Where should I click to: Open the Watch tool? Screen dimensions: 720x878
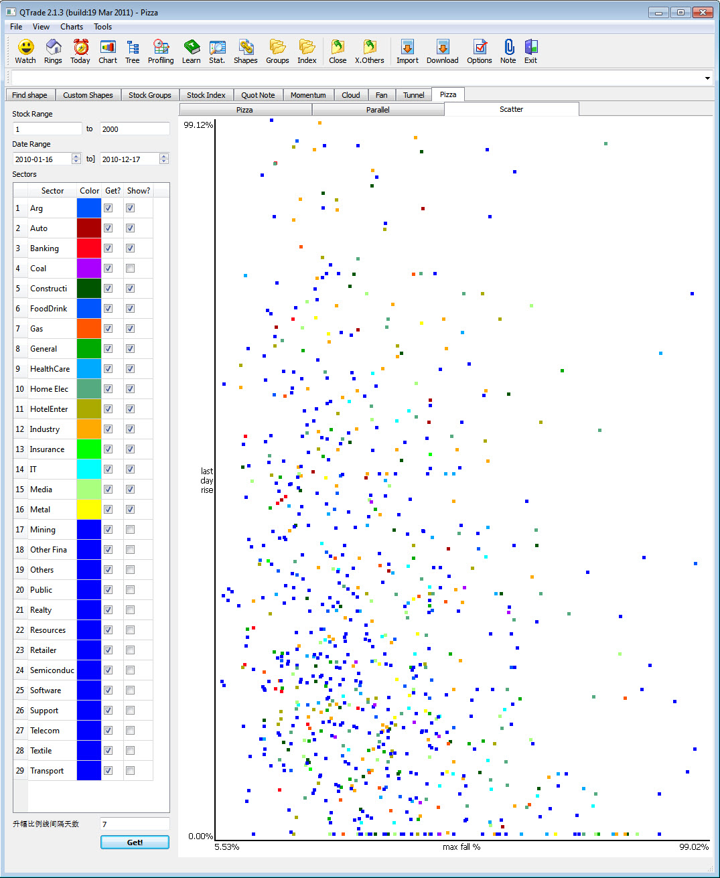(x=24, y=50)
